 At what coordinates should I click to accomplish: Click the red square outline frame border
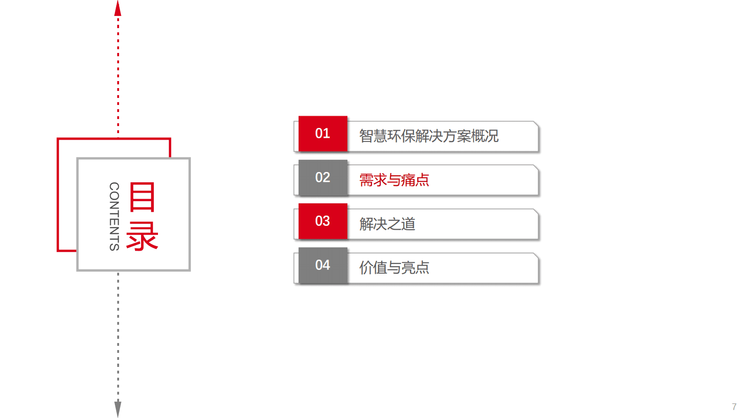tap(58, 197)
